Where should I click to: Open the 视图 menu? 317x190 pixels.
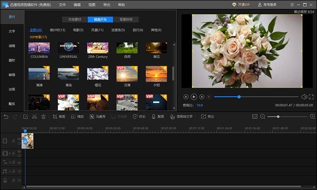pyautogui.click(x=92, y=5)
